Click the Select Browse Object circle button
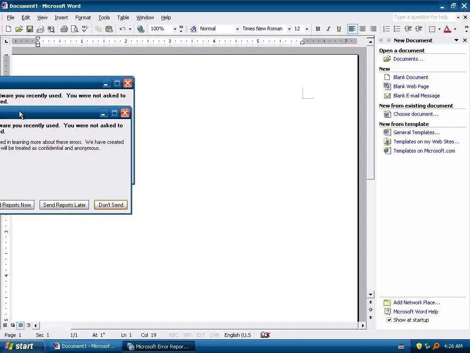Image resolution: width=470 pixels, height=353 pixels. (370, 309)
